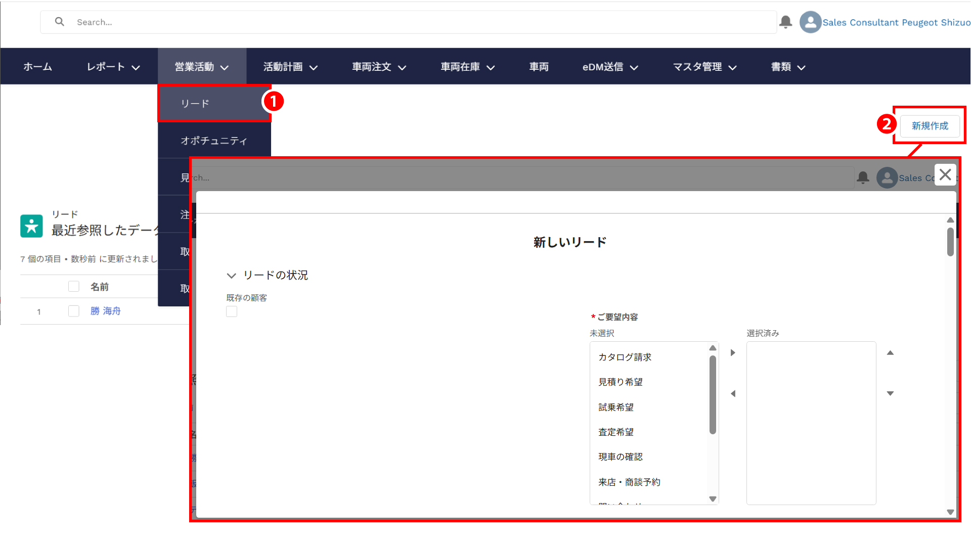Close the new lead popup with X
The height and width of the screenshot is (543, 971).
(945, 175)
